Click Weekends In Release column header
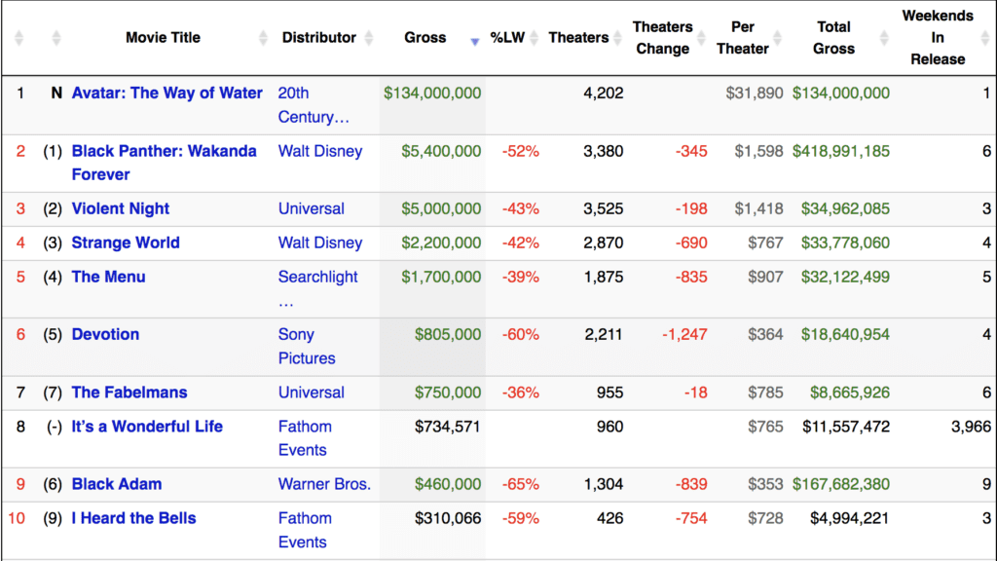The image size is (997, 561). 938,38
